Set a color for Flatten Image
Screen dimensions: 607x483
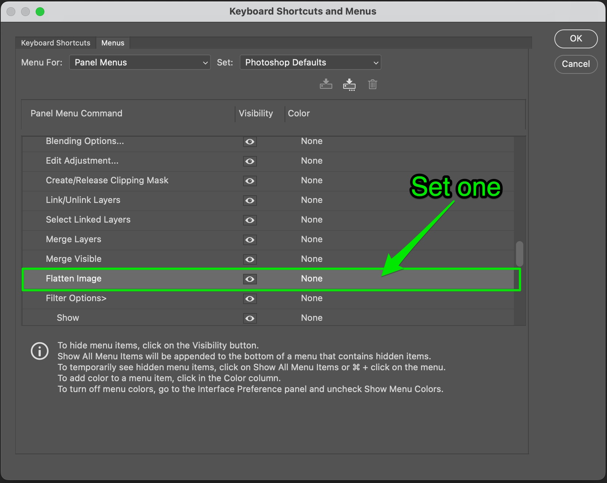312,279
